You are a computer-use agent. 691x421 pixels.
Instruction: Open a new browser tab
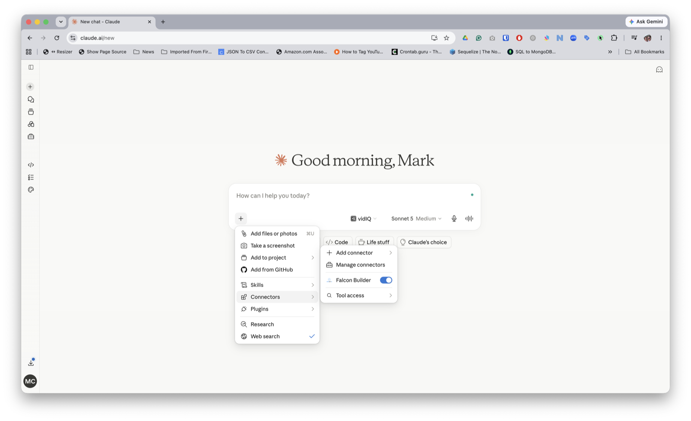[x=163, y=22]
